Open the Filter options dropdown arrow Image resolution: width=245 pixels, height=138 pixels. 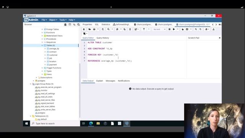(x=149, y=29)
